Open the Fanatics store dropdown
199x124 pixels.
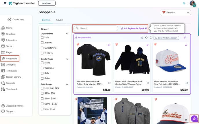coord(175,12)
